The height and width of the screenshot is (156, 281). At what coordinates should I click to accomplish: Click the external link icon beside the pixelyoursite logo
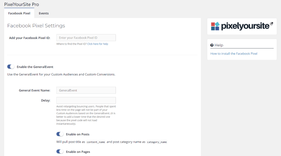[x=271, y=24]
